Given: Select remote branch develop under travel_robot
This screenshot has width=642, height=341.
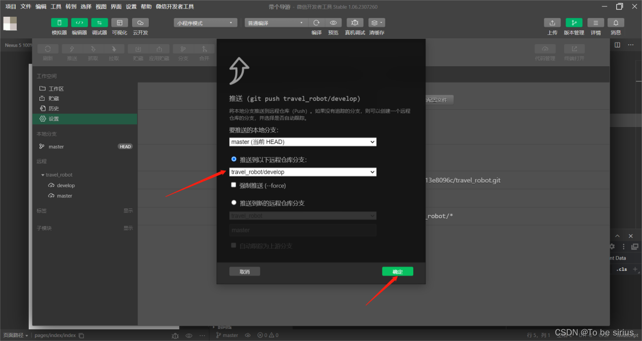Looking at the screenshot, I should (x=84, y=185).
